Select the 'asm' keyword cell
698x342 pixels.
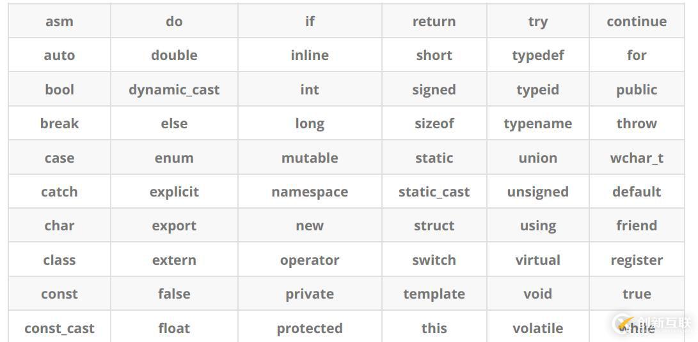[59, 22]
